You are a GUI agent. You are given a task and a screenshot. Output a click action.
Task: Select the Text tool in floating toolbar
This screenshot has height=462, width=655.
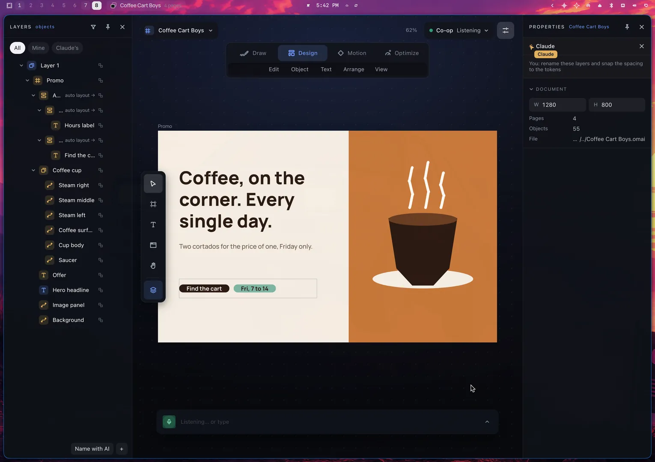pyautogui.click(x=153, y=225)
